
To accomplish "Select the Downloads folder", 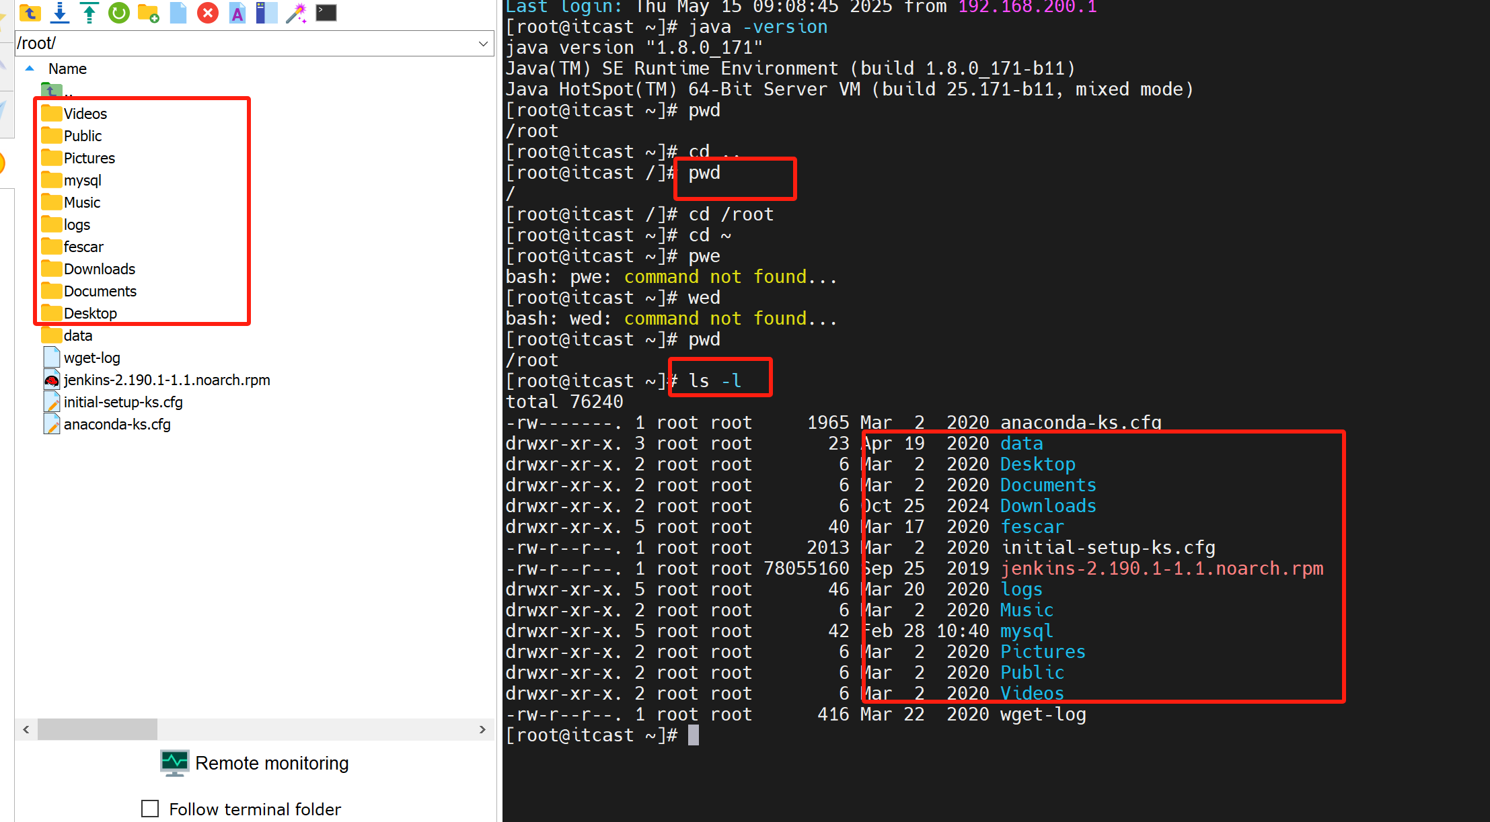I will point(99,269).
